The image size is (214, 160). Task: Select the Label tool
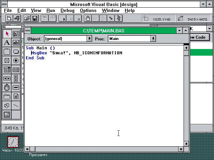coord(7,43)
